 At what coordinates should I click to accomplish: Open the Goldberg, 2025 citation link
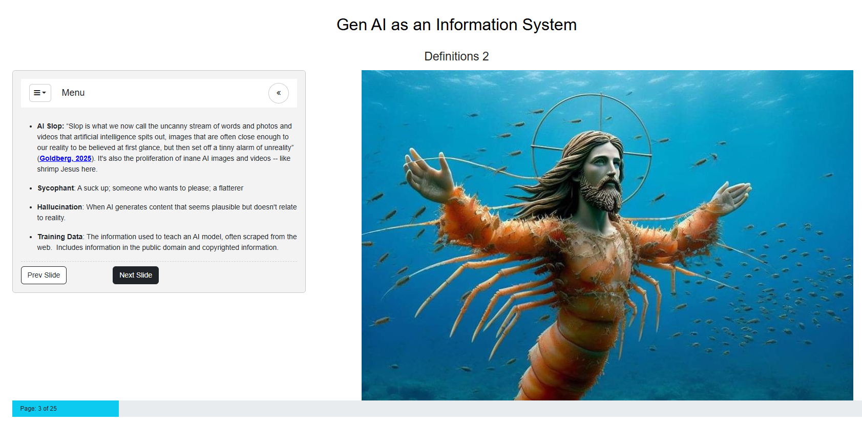[65, 158]
